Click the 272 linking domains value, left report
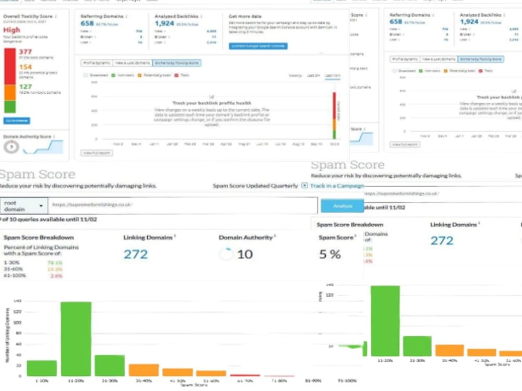The height and width of the screenshot is (391, 522). coord(136,254)
